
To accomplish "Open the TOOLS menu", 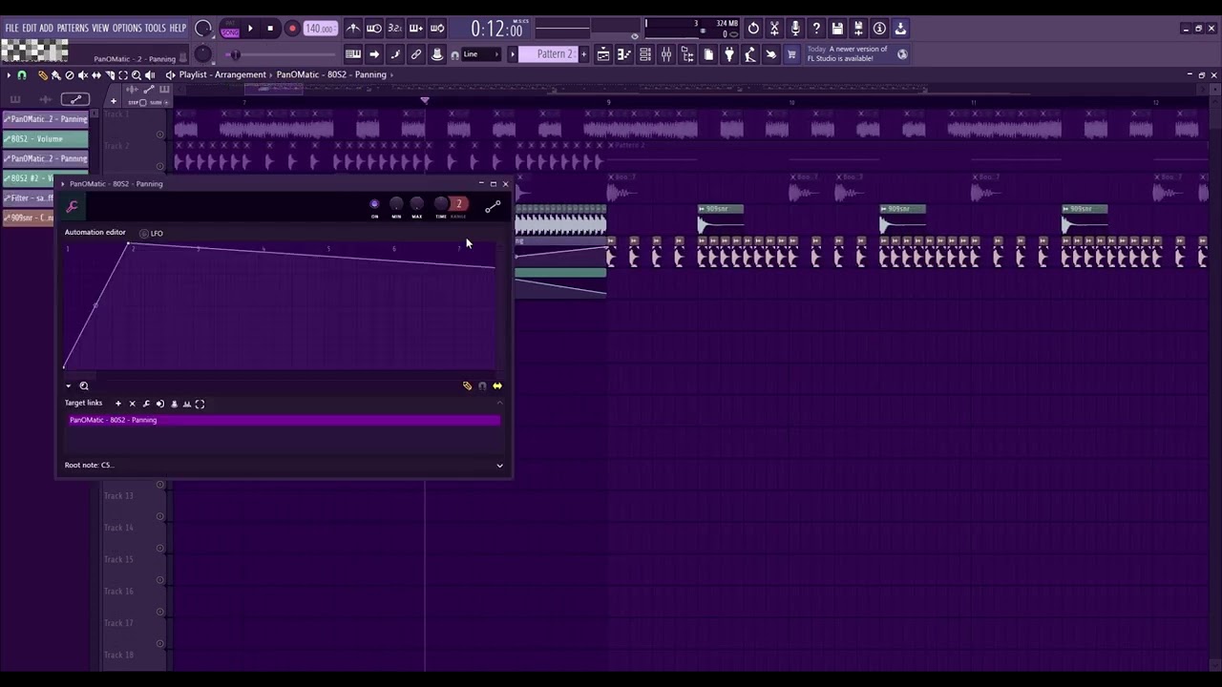I will coord(156,29).
